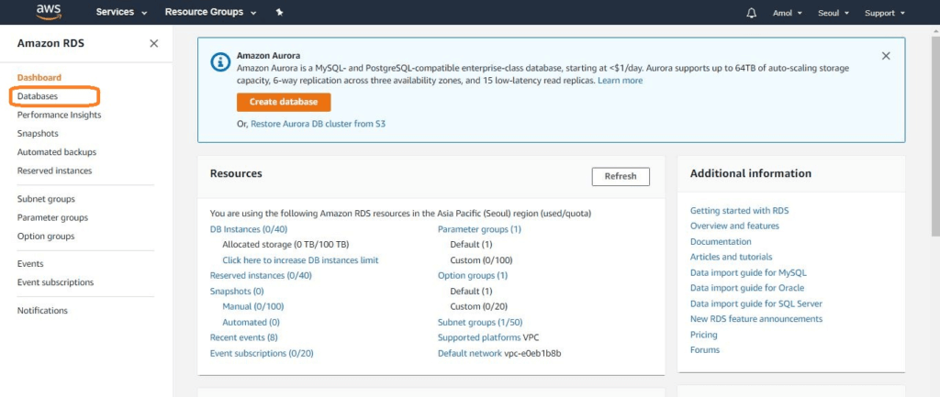This screenshot has height=397, width=940.
Task: Open Automated backups page
Action: pyautogui.click(x=56, y=152)
